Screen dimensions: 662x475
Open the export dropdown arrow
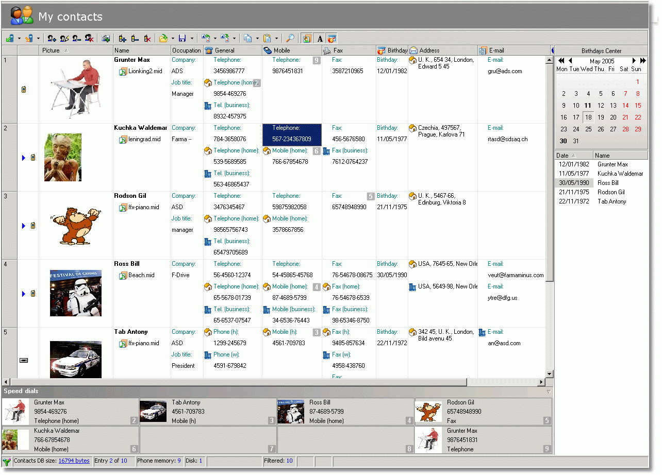click(x=234, y=39)
